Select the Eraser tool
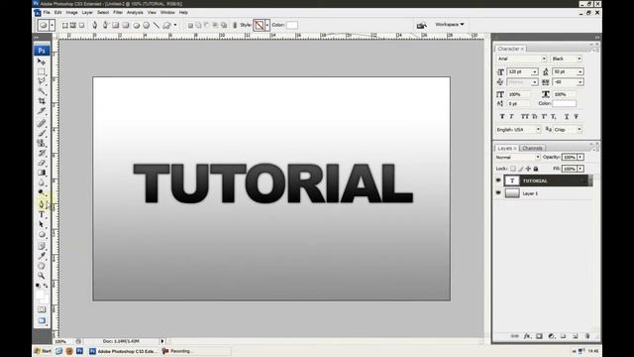 pos(42,163)
